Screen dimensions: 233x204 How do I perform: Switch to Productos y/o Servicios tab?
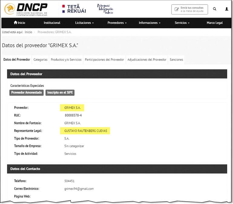coord(66,59)
